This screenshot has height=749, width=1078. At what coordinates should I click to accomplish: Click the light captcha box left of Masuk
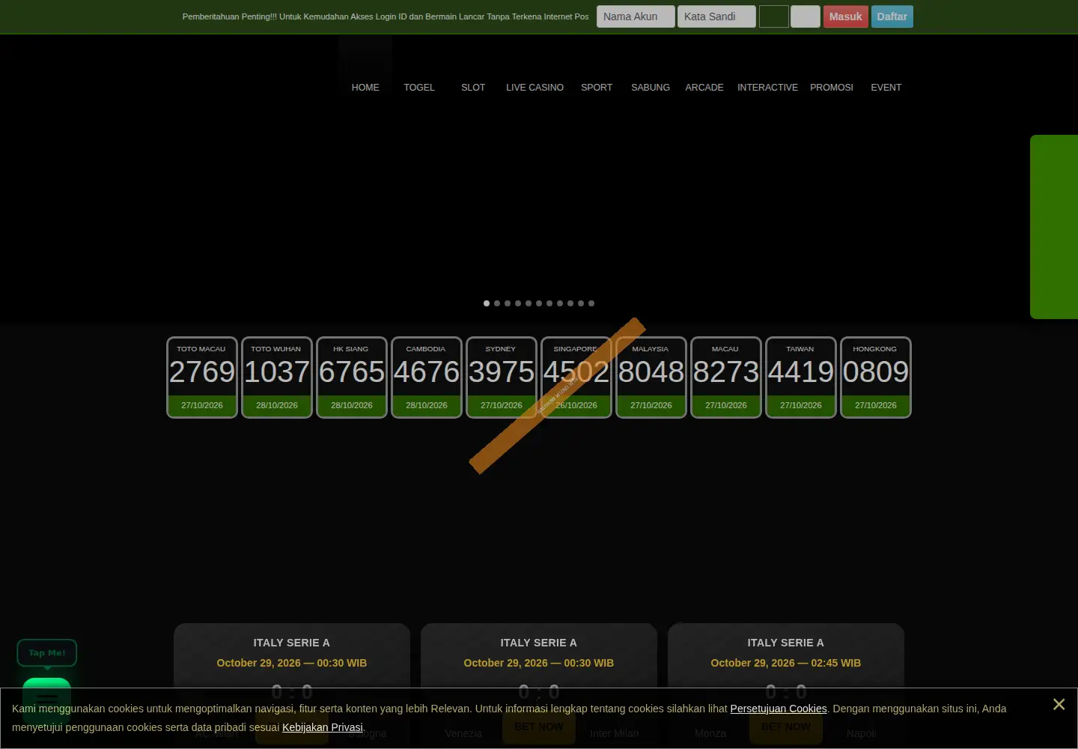pos(806,16)
